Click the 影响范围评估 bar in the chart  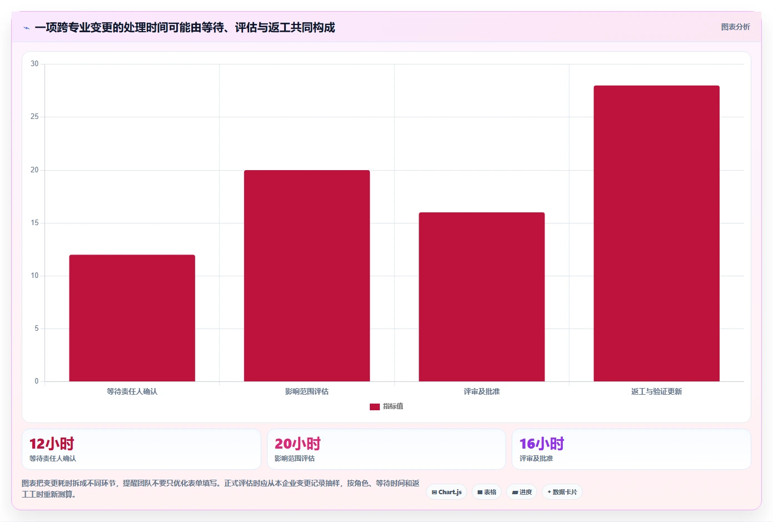click(307, 276)
